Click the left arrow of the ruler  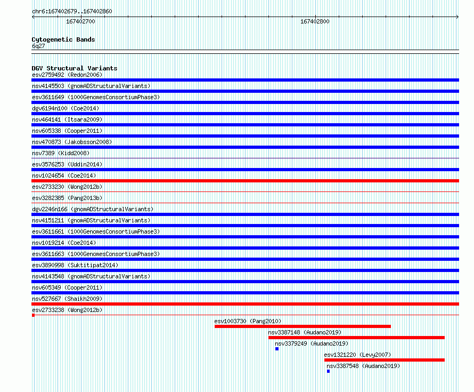pyautogui.click(x=33, y=17)
